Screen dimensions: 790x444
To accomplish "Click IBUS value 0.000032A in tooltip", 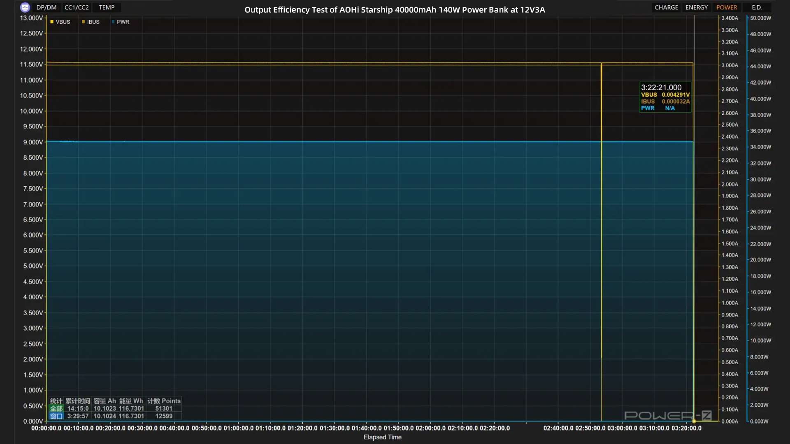I will [x=676, y=102].
